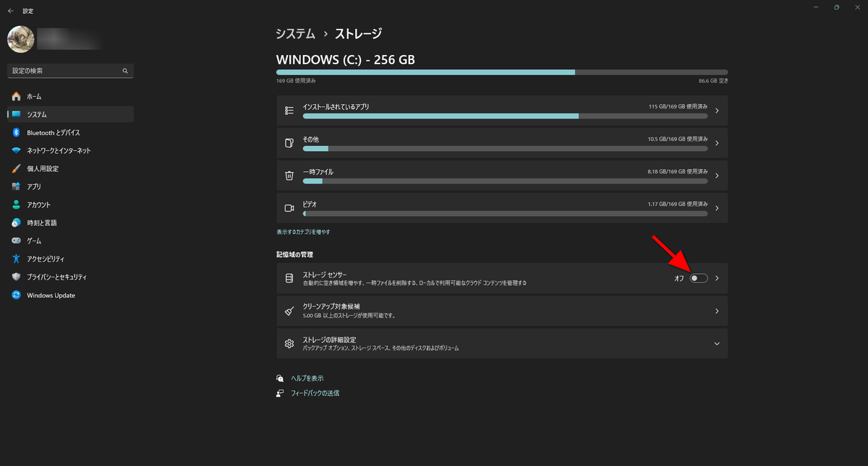Screen dimensions: 868x466
Task: Click the 時刻と言語 globe clock icon
Action: coord(16,223)
